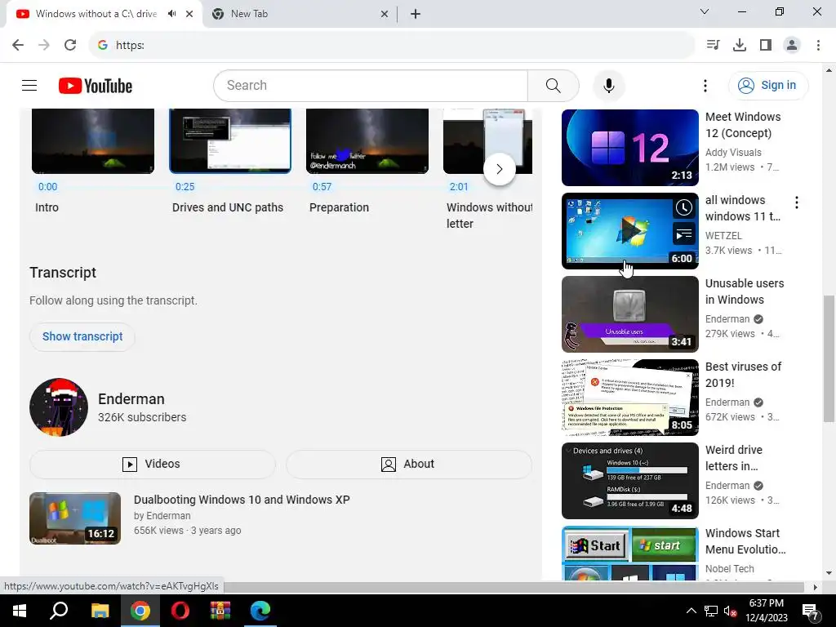Select the Drives and UNC paths chapter thumbnail
This screenshot has width=836, height=627.
pyautogui.click(x=229, y=140)
